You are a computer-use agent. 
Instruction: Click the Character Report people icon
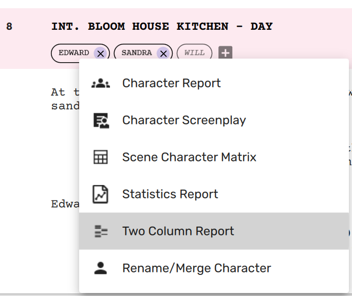pos(101,83)
